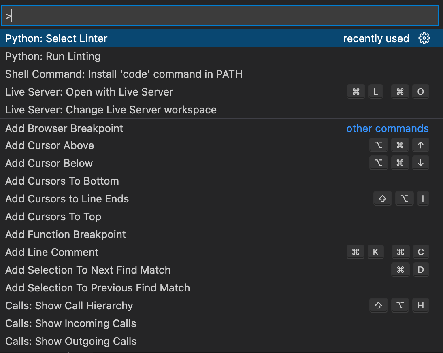This screenshot has height=353, width=443.
Task: Click the up-arrow key hint for Add Cursor Above
Action: 420,145
